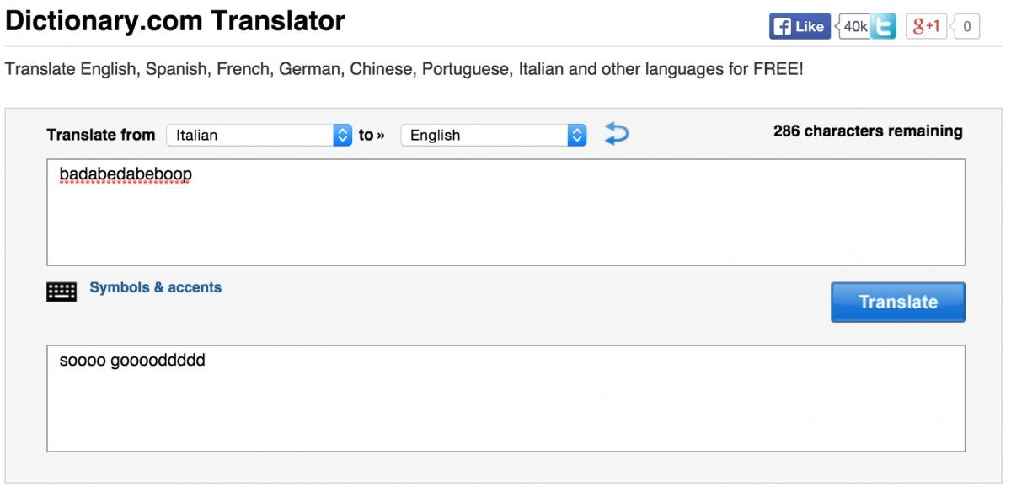Click the Google +1 button
This screenshot has width=1011, height=487.
[926, 27]
